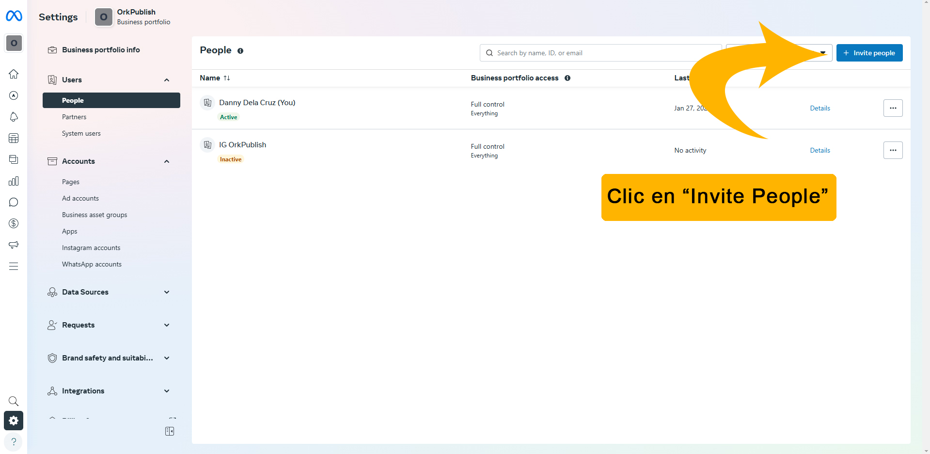Click the dollar sign billing icon
Image resolution: width=930 pixels, height=454 pixels.
tap(14, 223)
